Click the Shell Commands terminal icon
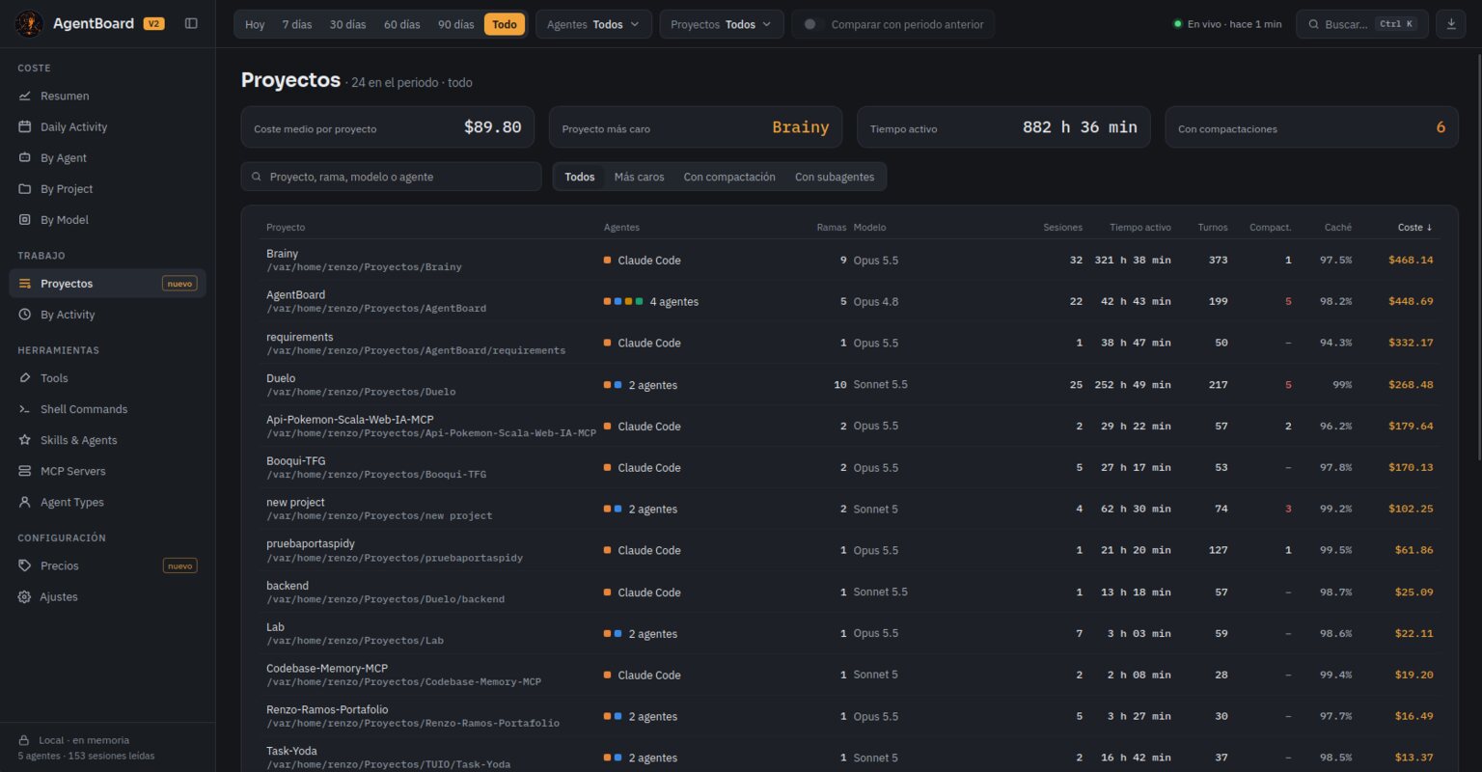This screenshot has width=1482, height=772. pyautogui.click(x=25, y=409)
